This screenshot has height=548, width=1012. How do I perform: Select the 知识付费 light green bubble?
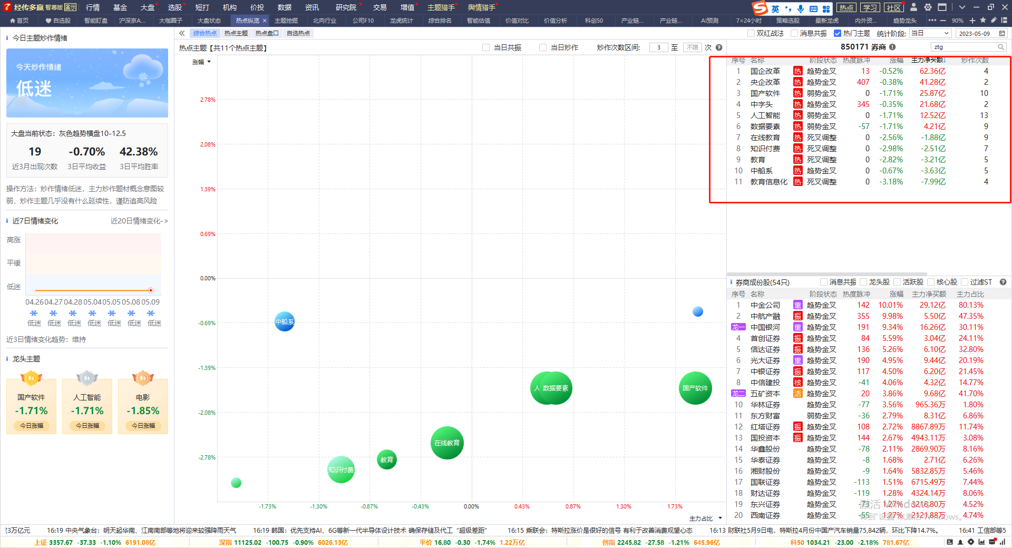pos(341,469)
